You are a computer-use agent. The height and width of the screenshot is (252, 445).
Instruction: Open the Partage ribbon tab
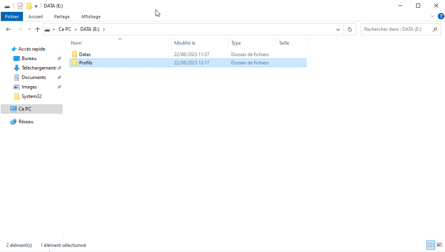pyautogui.click(x=62, y=17)
